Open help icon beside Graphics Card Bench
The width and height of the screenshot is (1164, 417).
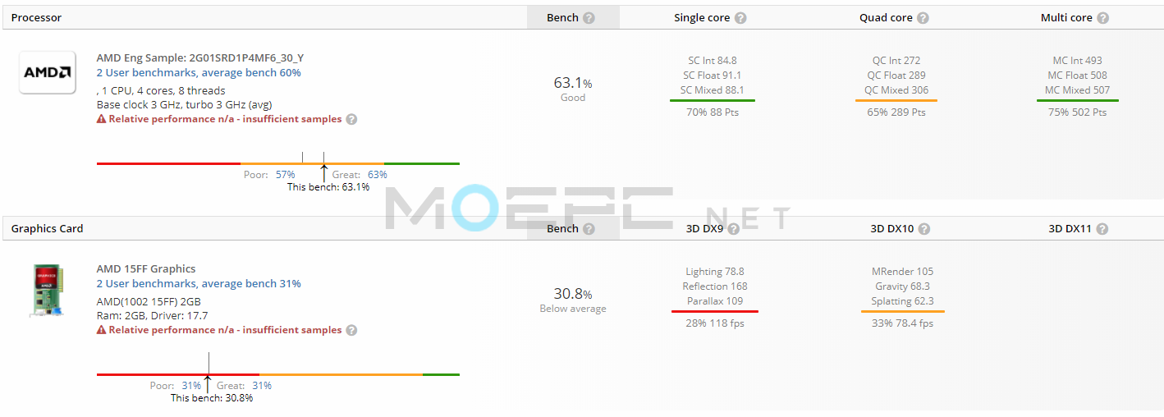click(x=589, y=229)
